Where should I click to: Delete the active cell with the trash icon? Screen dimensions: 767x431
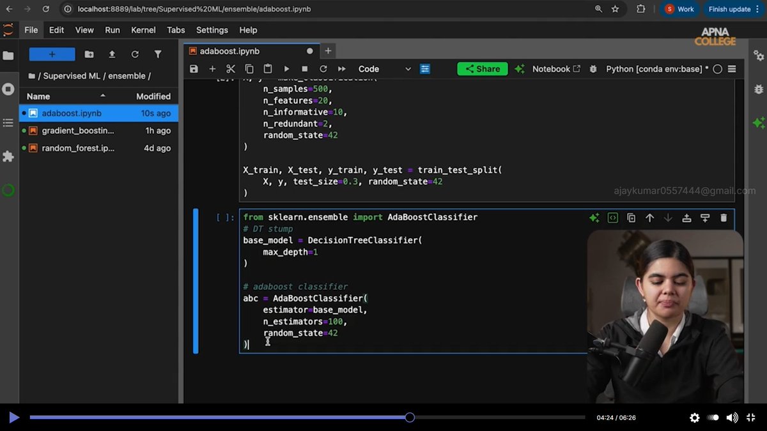[x=724, y=218]
